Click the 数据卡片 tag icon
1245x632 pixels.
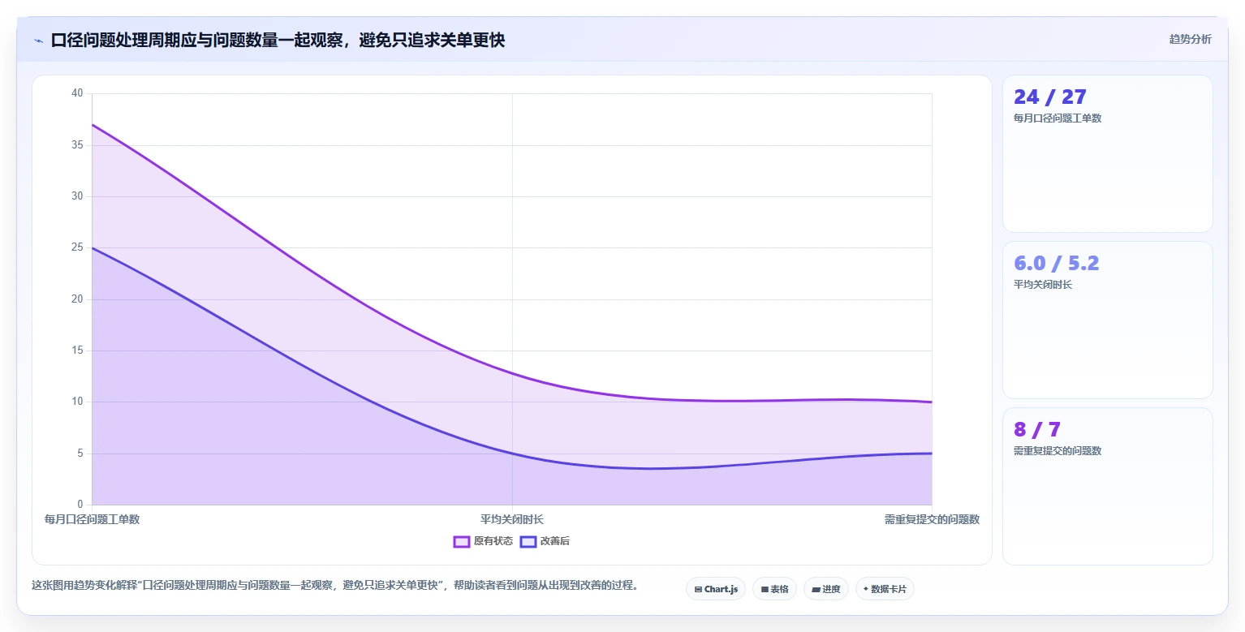[x=866, y=589]
